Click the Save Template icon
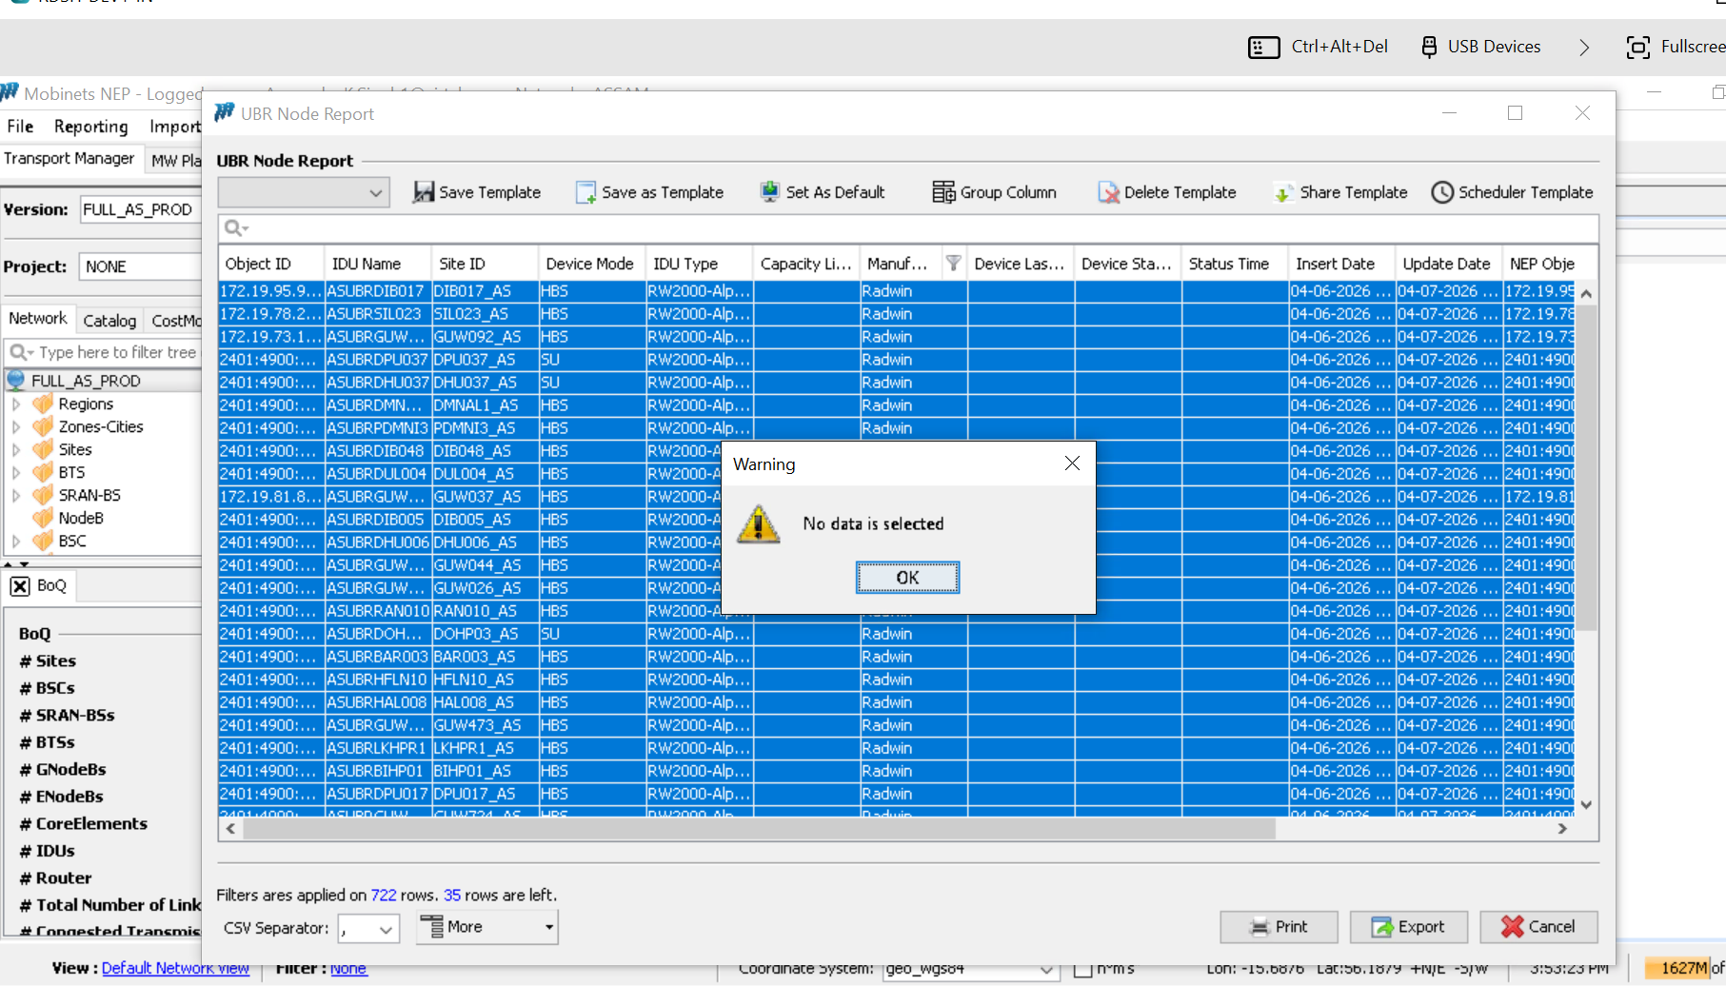 (424, 192)
